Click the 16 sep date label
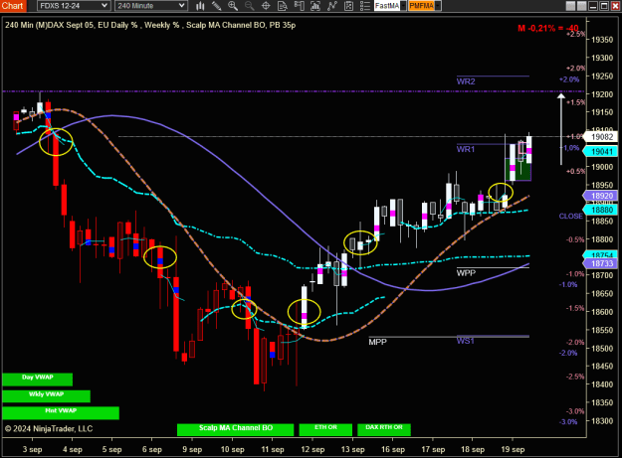Screen dimensions: 622x458 (x=393, y=449)
